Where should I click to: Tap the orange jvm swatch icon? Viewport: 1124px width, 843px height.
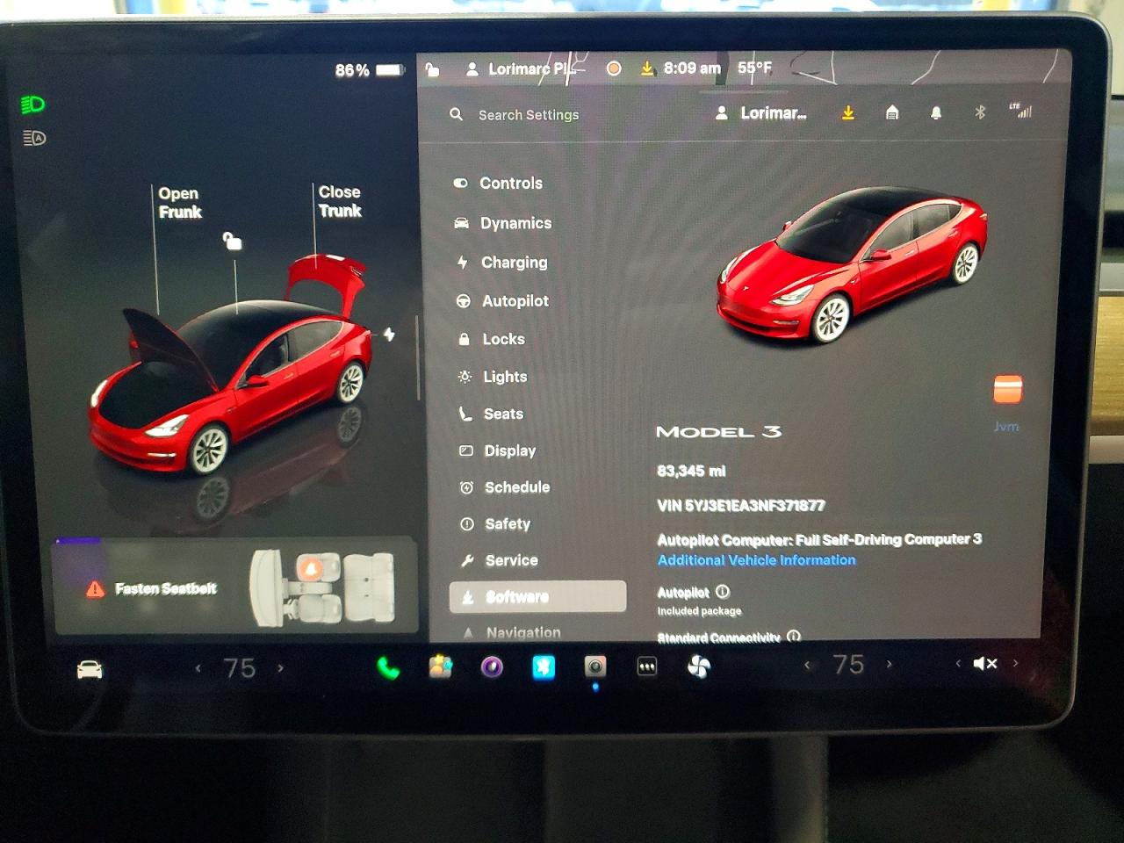[1007, 388]
